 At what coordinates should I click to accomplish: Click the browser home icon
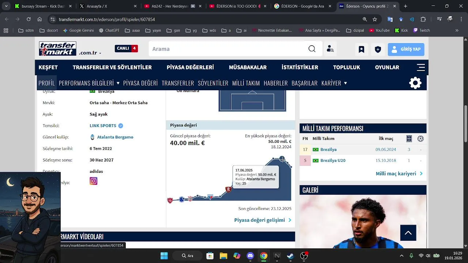[39, 19]
